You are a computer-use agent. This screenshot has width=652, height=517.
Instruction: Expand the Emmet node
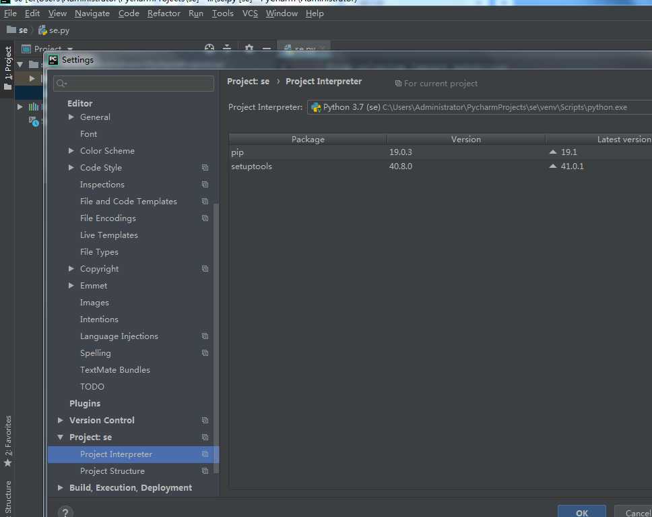(x=71, y=286)
